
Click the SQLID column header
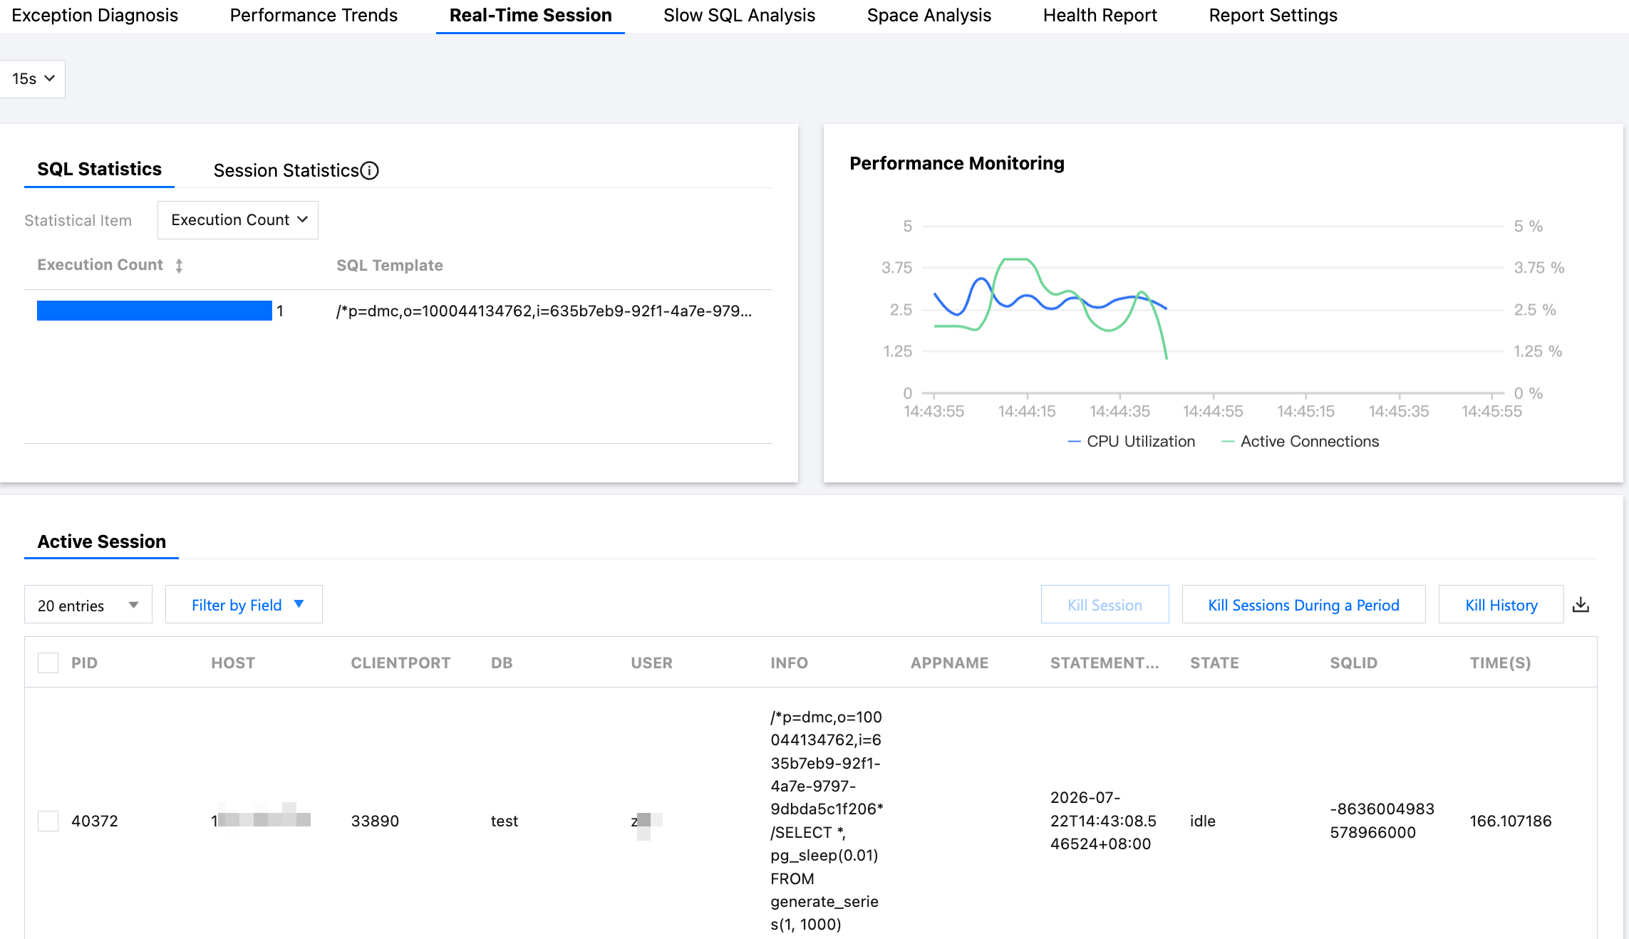click(x=1353, y=663)
